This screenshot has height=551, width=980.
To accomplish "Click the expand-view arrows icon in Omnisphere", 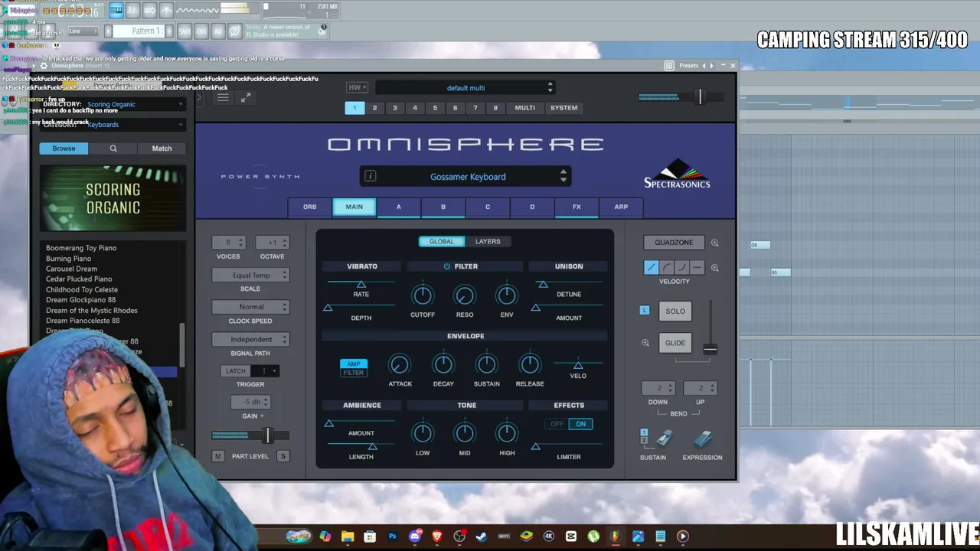I will coord(245,98).
